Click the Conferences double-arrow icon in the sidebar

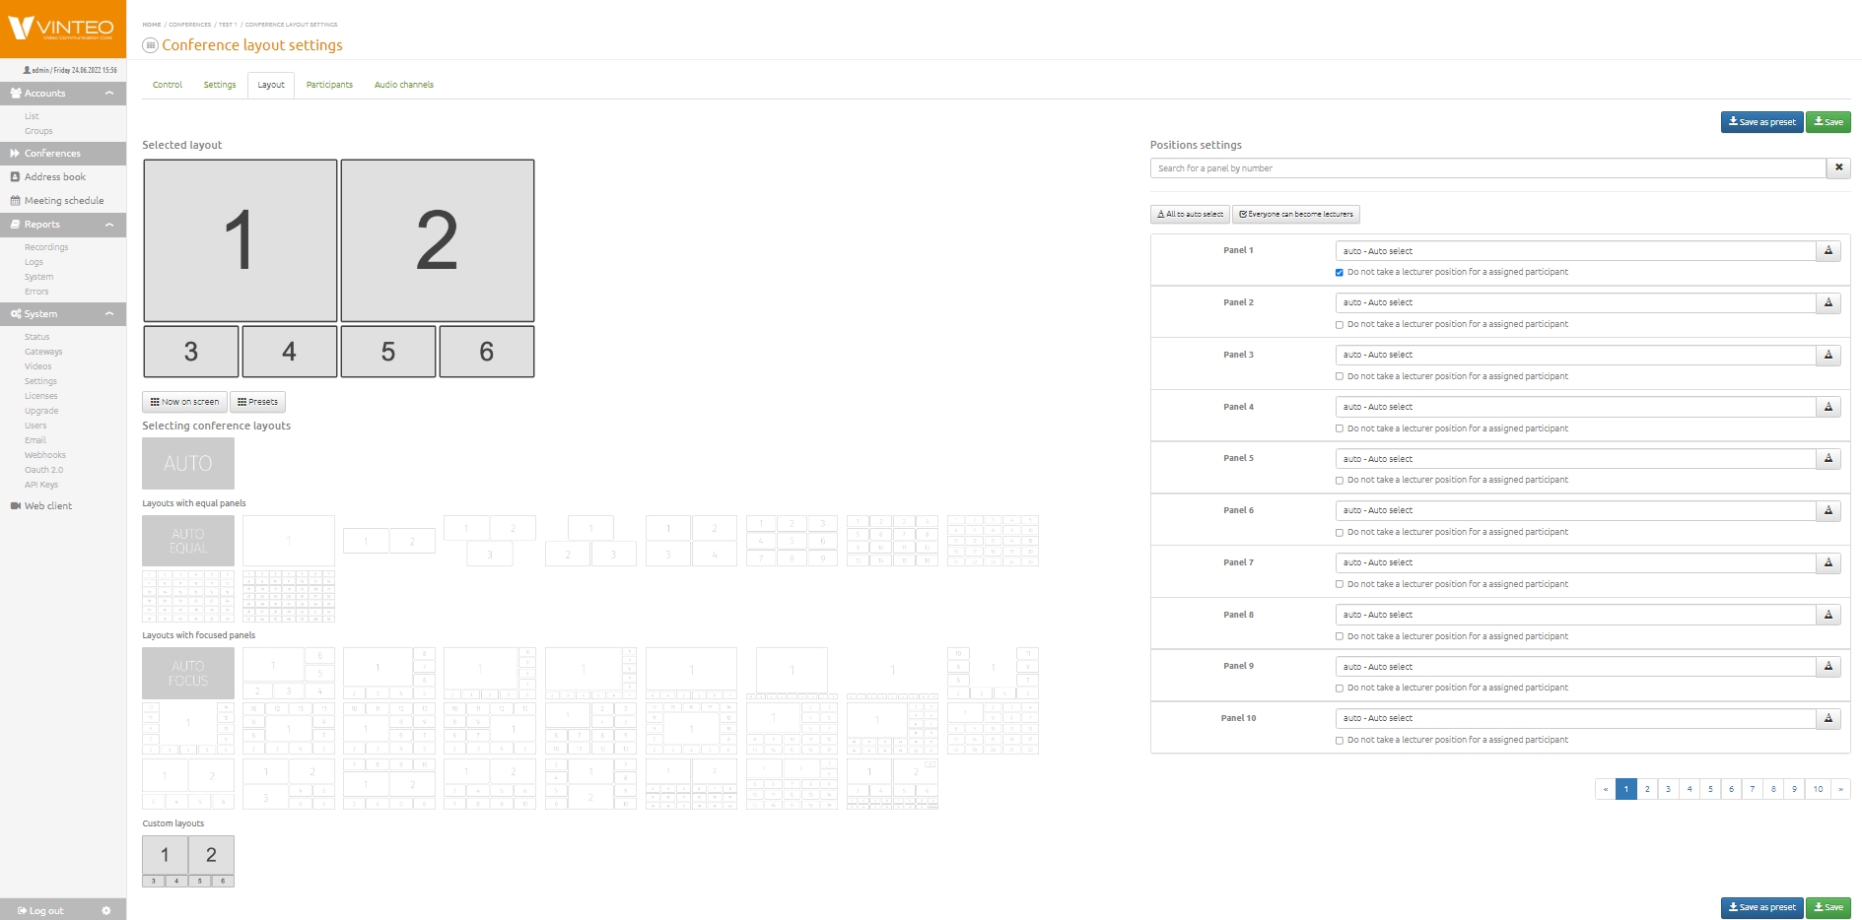(x=15, y=154)
